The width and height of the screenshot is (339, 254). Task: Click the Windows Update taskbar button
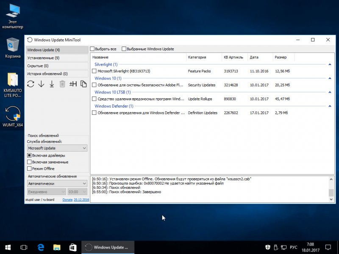(108, 247)
